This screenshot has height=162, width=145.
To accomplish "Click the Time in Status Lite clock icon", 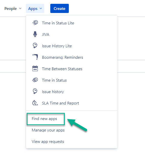I will coord(35,23).
